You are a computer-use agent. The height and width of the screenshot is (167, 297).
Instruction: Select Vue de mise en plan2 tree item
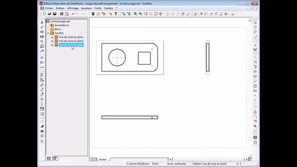(71, 41)
